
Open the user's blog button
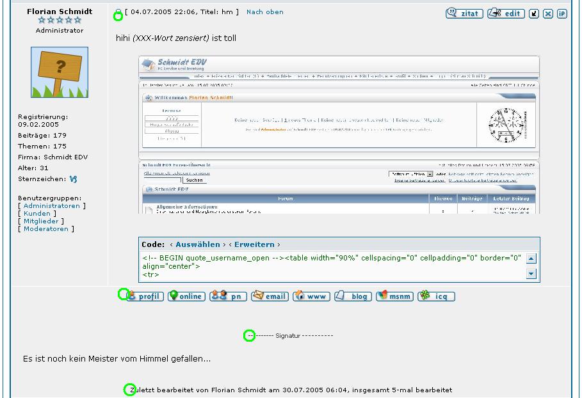pos(353,296)
